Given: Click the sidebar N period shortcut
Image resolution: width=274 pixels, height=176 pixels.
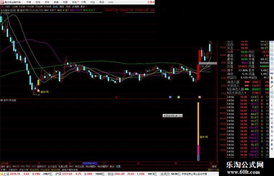Looking at the screenshot, I should pyautogui.click(x=272, y=136).
